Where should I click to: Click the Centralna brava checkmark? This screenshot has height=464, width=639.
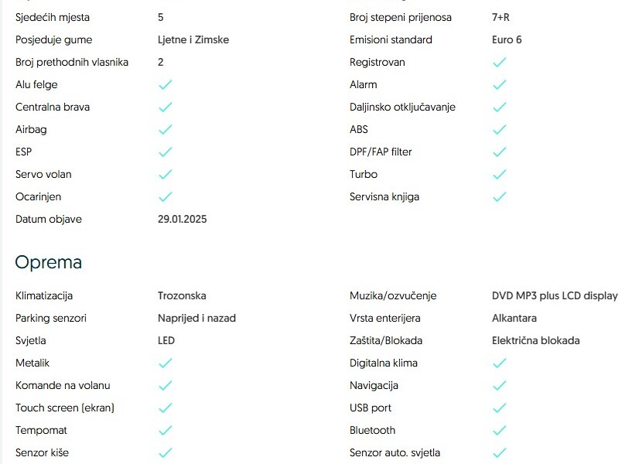point(165,107)
